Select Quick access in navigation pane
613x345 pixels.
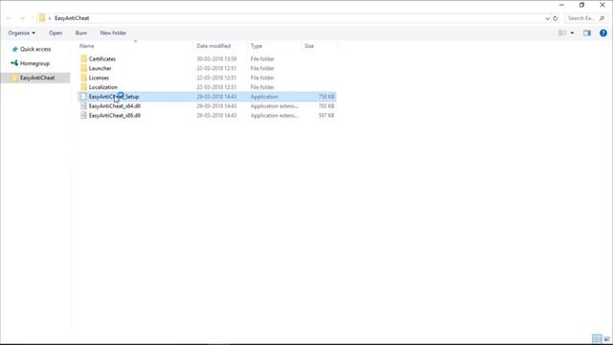(x=35, y=49)
